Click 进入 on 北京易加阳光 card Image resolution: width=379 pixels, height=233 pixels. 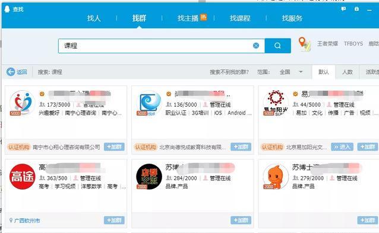point(342,146)
